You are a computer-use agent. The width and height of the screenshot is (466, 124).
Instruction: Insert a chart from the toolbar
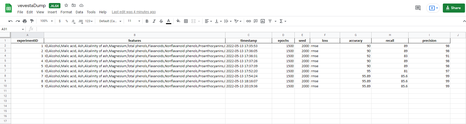pyautogui.click(x=263, y=21)
